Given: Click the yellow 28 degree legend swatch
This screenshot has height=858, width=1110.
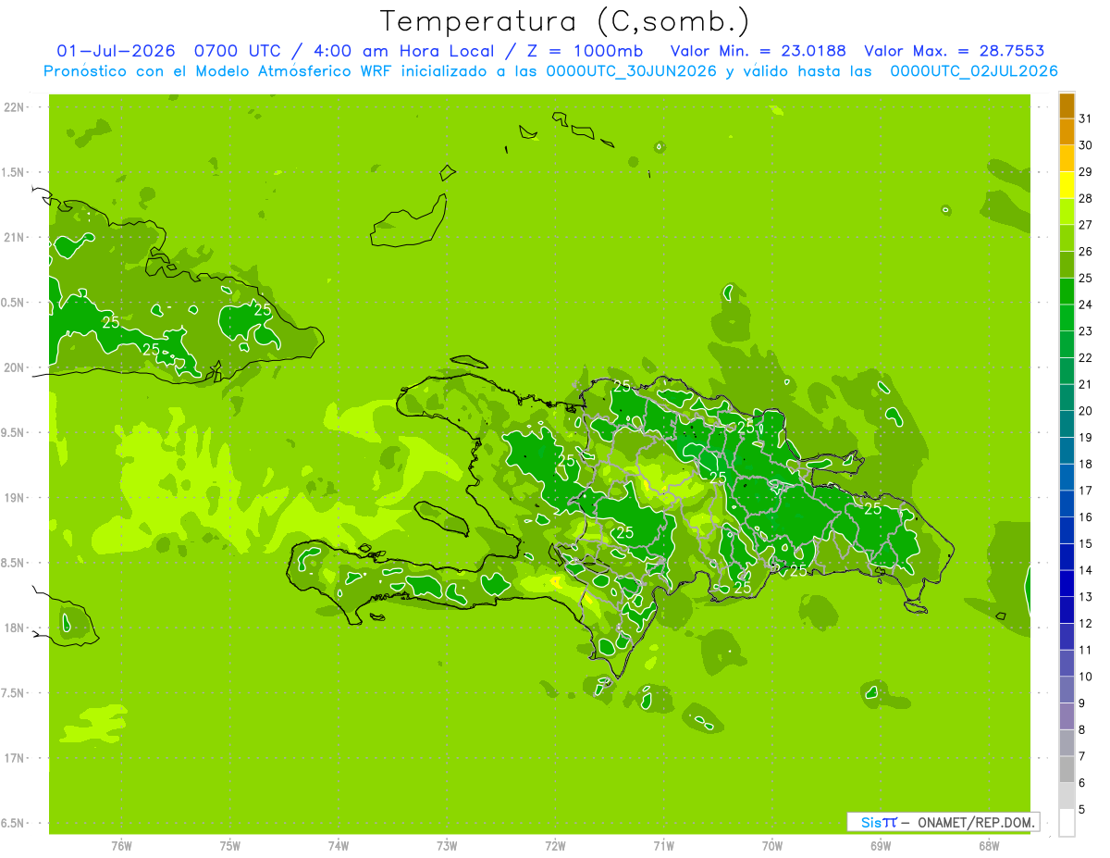Looking at the screenshot, I should point(1067,185).
